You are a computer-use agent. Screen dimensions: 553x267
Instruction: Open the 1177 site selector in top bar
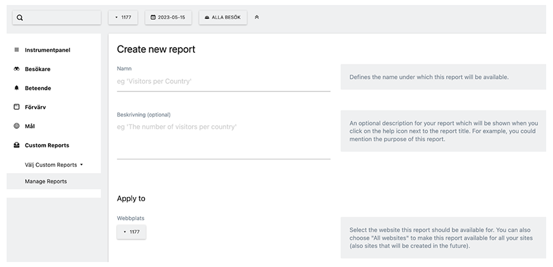point(124,18)
